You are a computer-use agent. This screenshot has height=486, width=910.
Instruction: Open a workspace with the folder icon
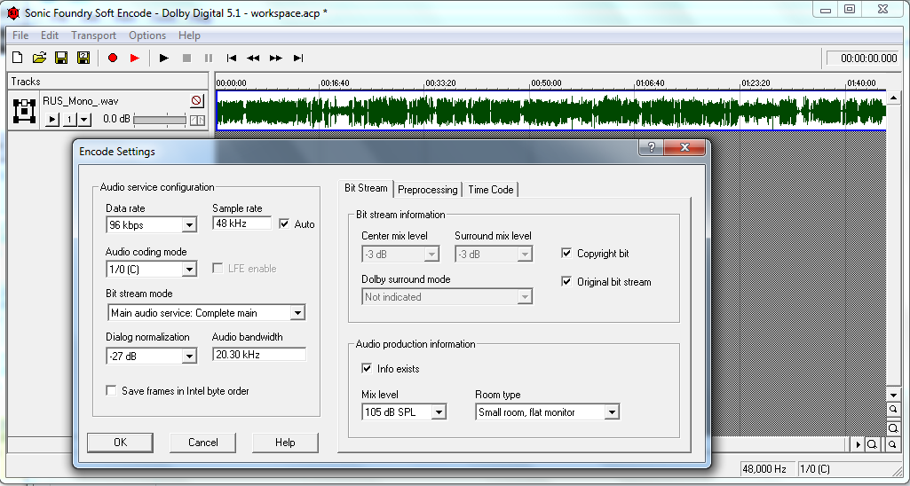point(39,58)
